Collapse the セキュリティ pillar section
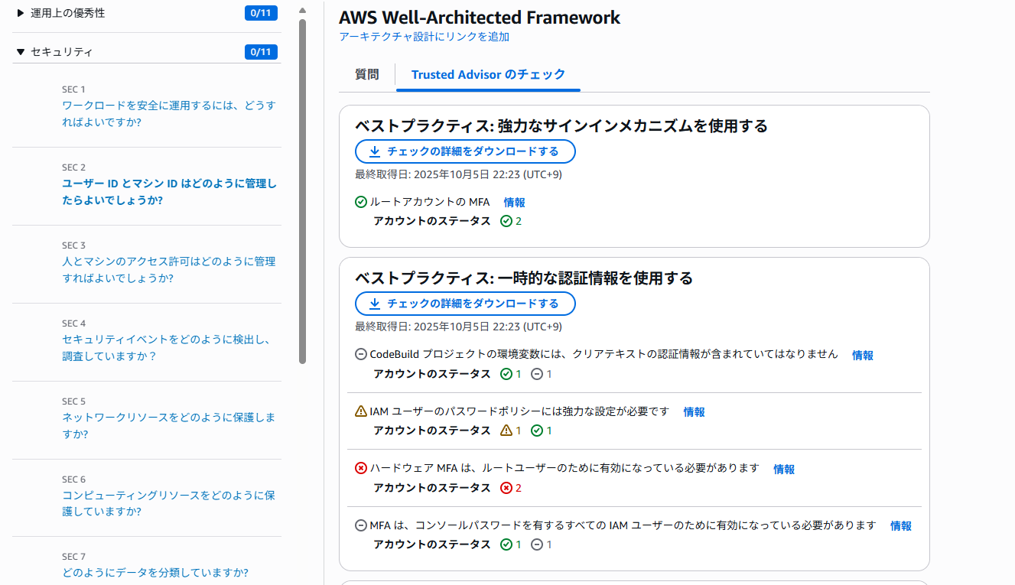 pyautogui.click(x=21, y=52)
